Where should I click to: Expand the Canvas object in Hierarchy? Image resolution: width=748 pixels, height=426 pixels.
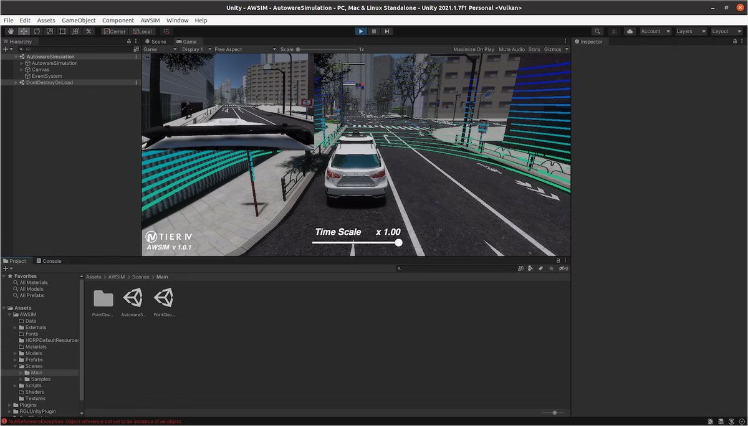pyautogui.click(x=22, y=70)
